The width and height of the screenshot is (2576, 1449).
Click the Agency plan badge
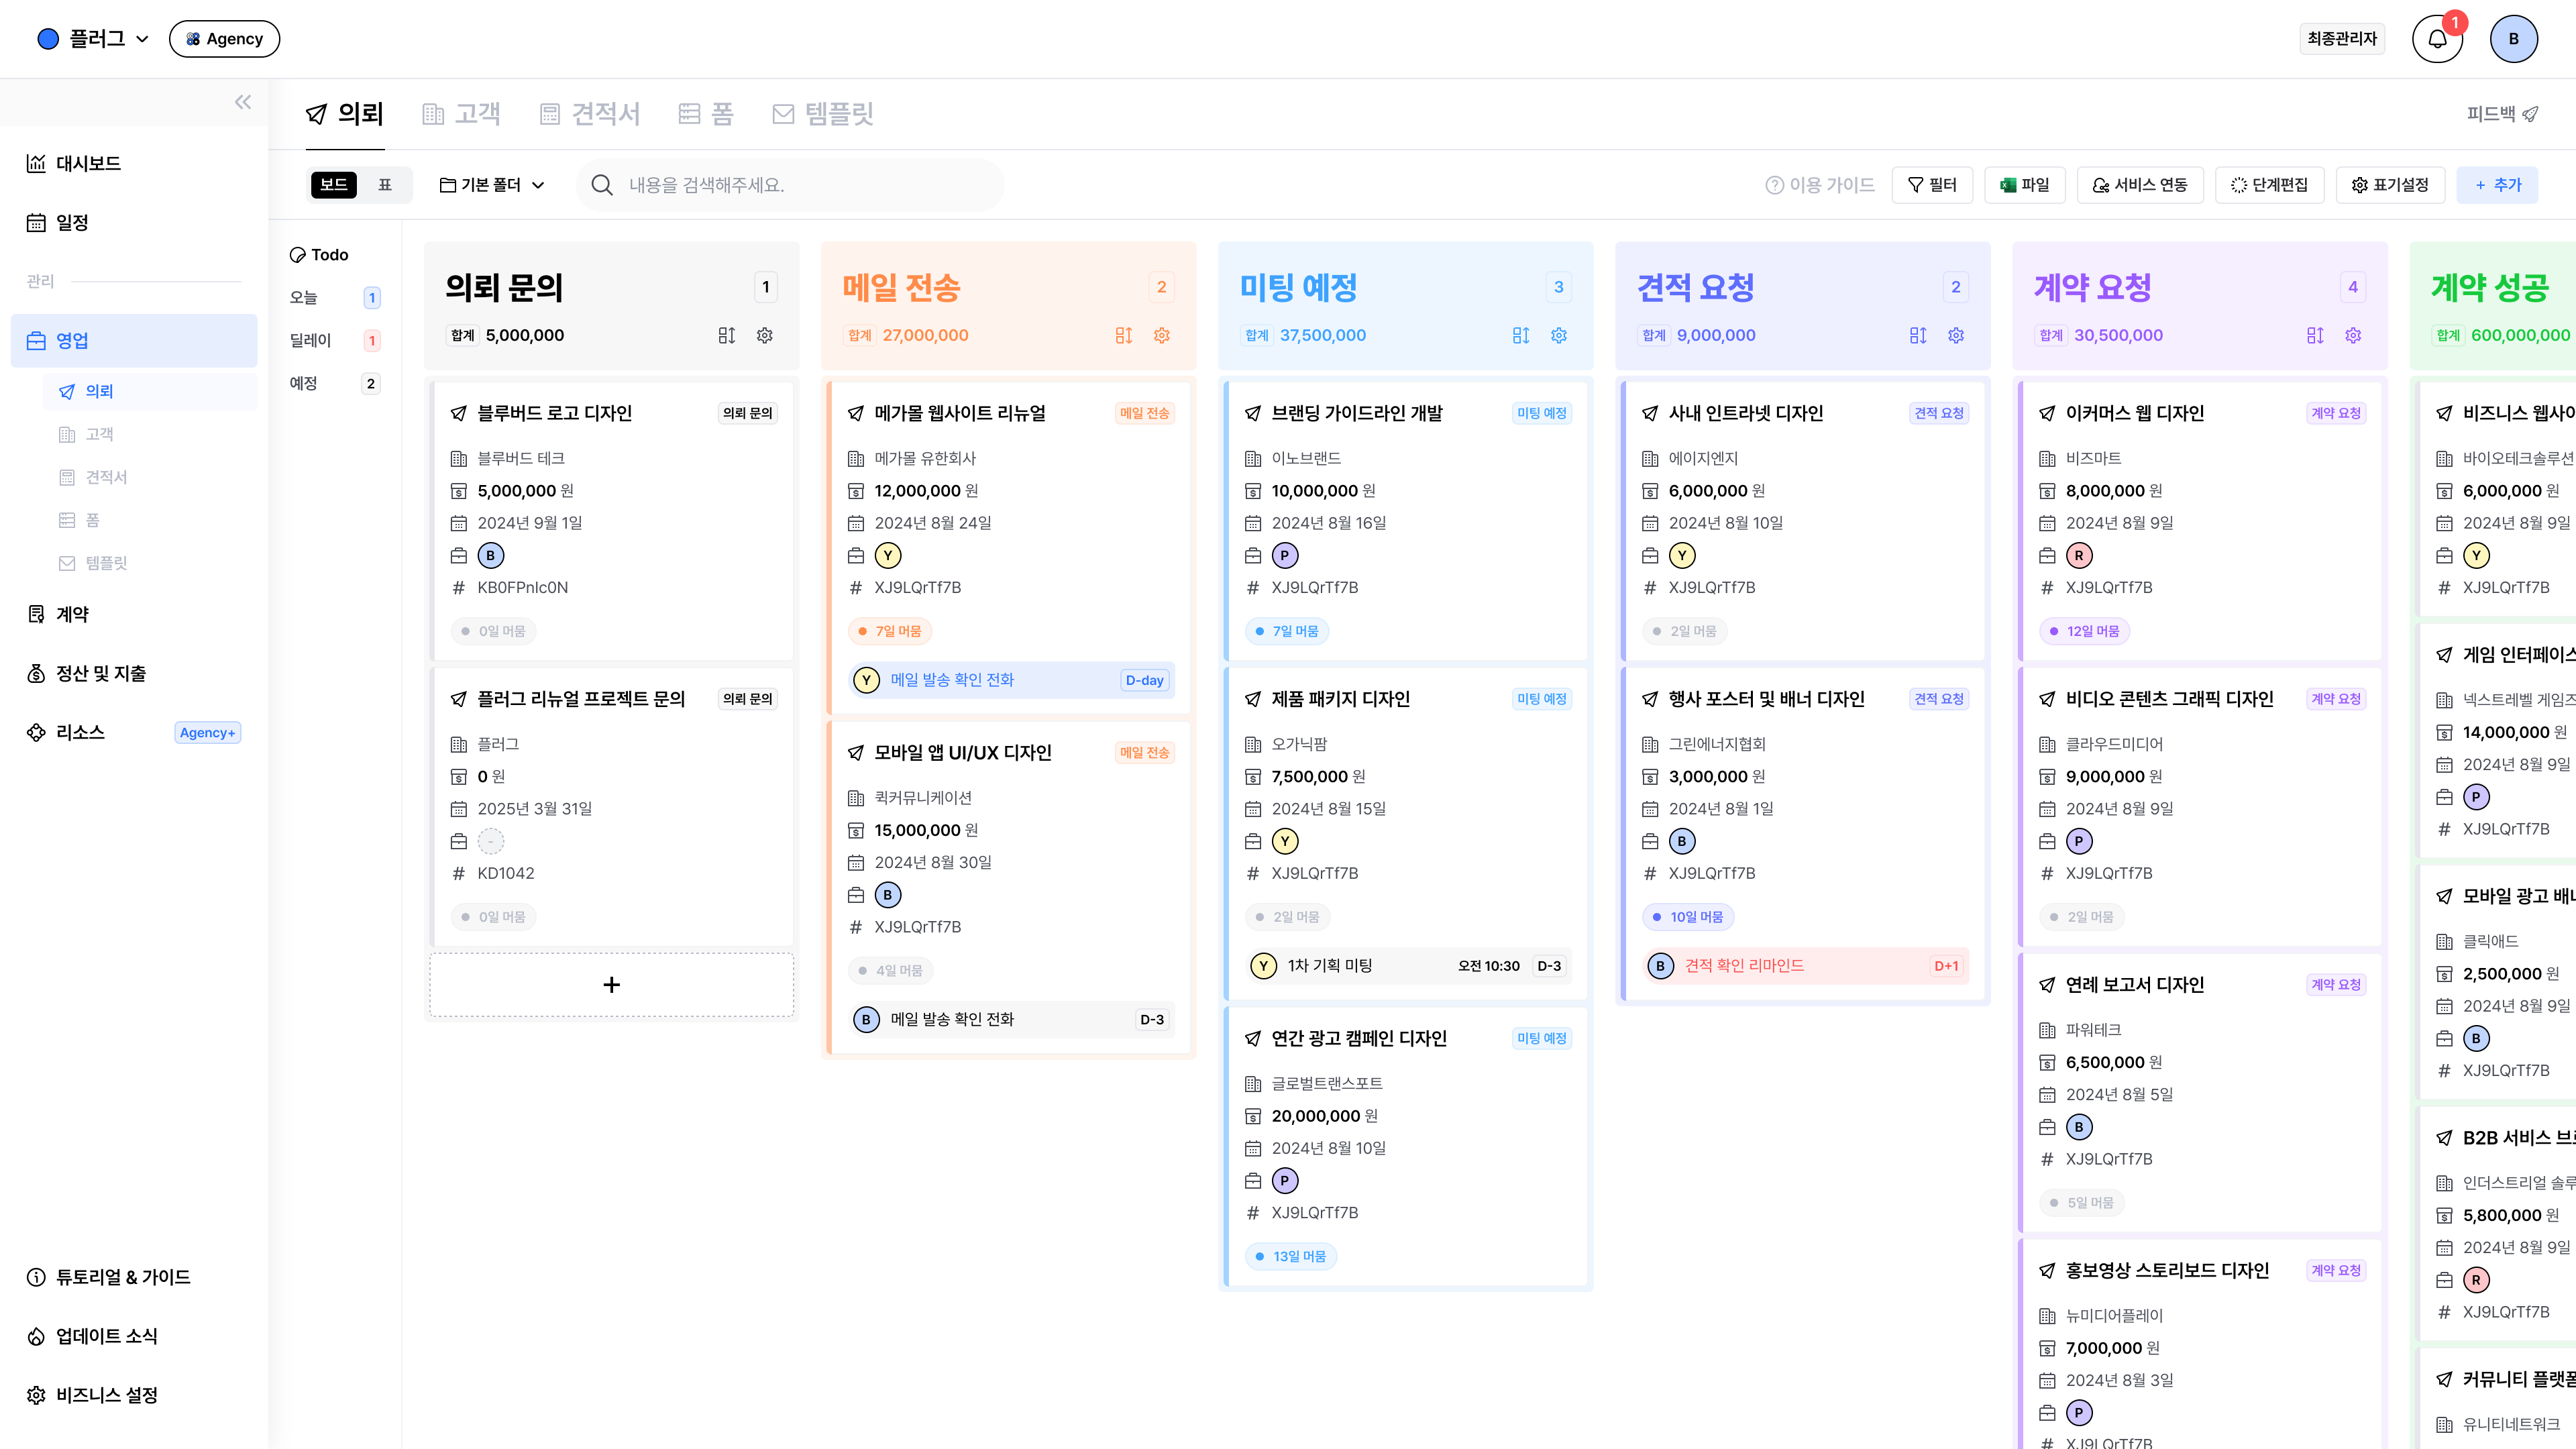pos(224,39)
